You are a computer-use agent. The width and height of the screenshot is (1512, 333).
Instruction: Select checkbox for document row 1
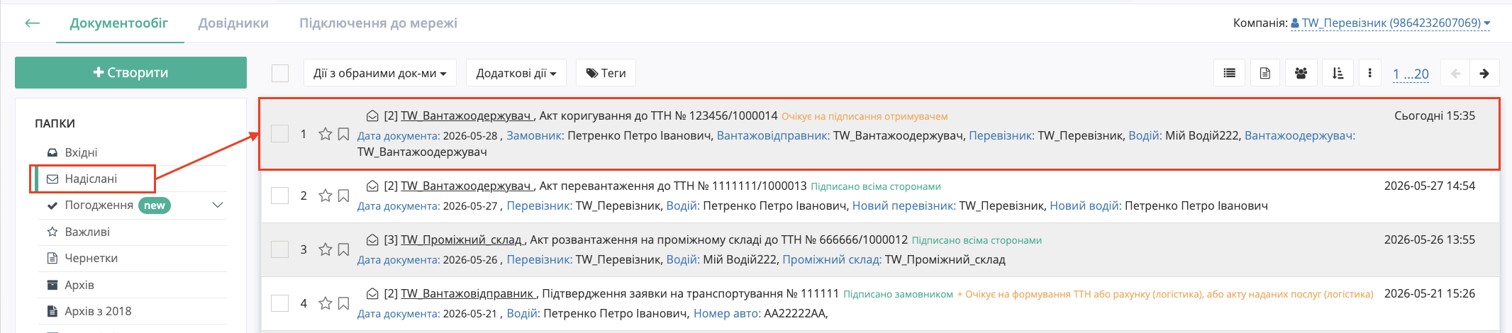pyautogui.click(x=280, y=134)
